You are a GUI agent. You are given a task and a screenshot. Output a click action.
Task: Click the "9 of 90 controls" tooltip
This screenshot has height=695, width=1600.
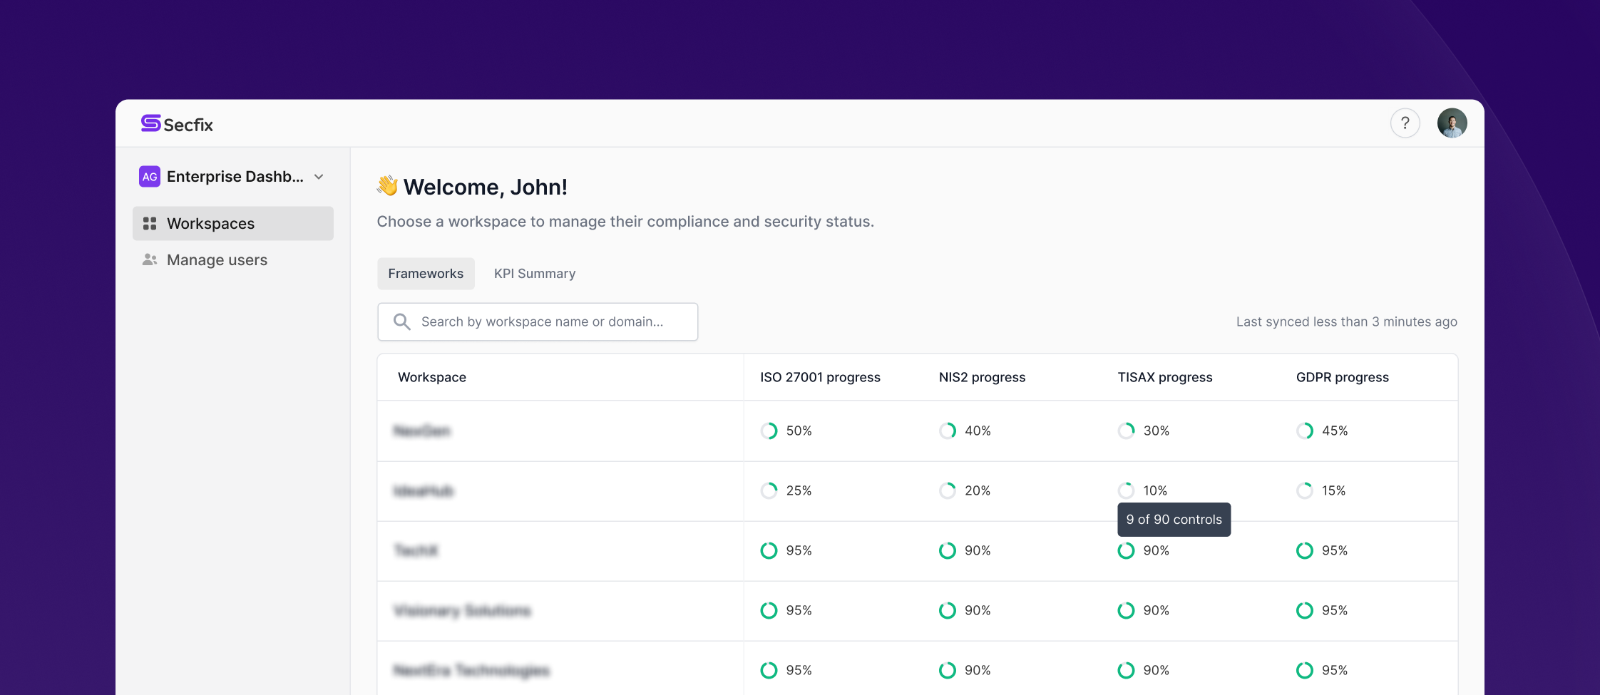(1174, 520)
